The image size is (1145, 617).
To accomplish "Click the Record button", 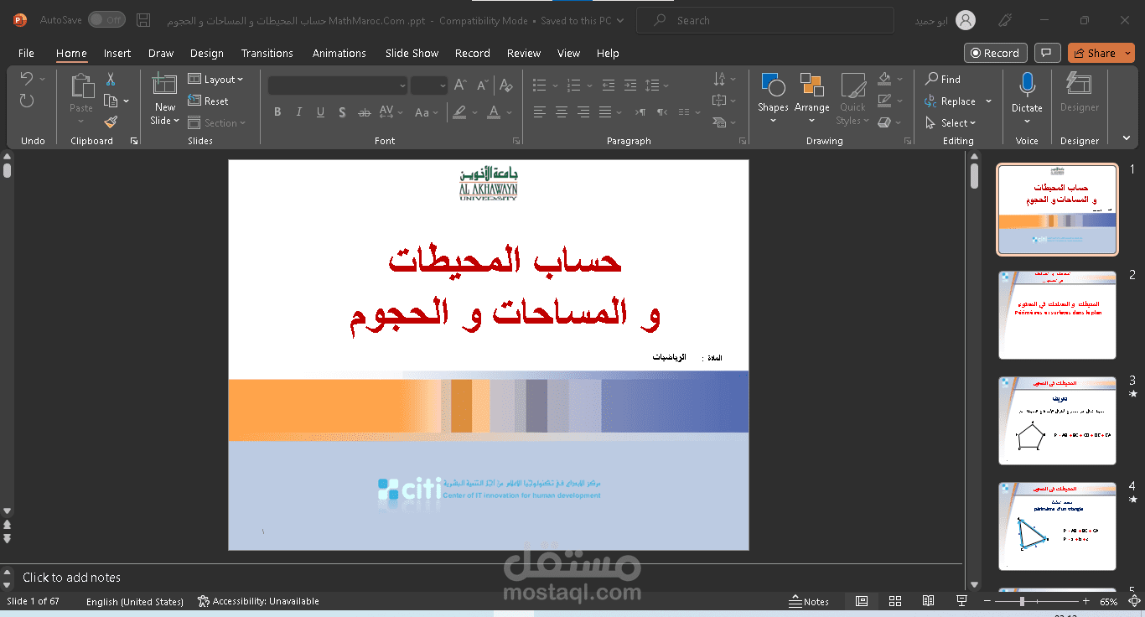I will pos(995,52).
